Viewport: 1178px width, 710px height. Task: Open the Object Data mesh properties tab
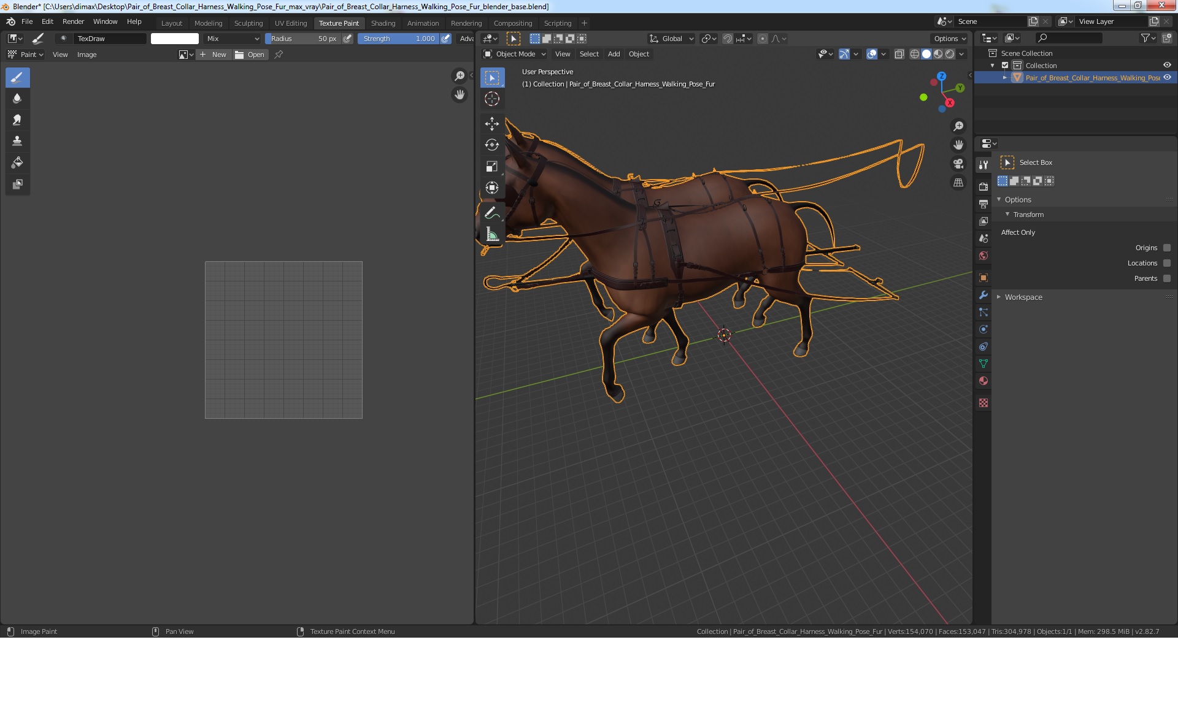pyautogui.click(x=984, y=364)
